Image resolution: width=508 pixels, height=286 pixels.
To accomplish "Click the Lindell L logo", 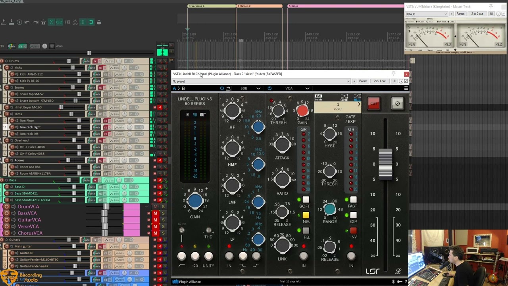I will pos(398,271).
